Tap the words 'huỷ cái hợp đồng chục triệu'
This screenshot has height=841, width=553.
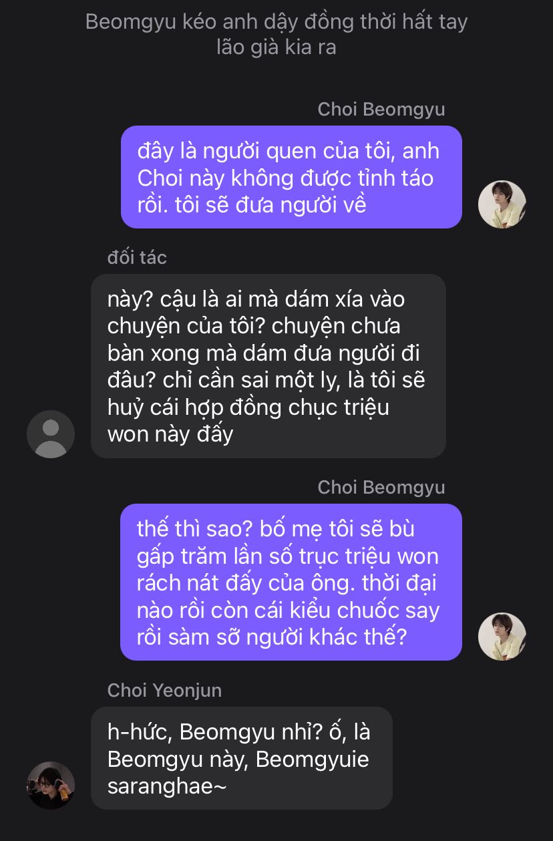point(248,407)
